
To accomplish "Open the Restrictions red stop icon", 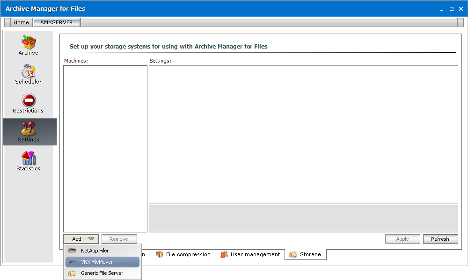I will tap(29, 100).
